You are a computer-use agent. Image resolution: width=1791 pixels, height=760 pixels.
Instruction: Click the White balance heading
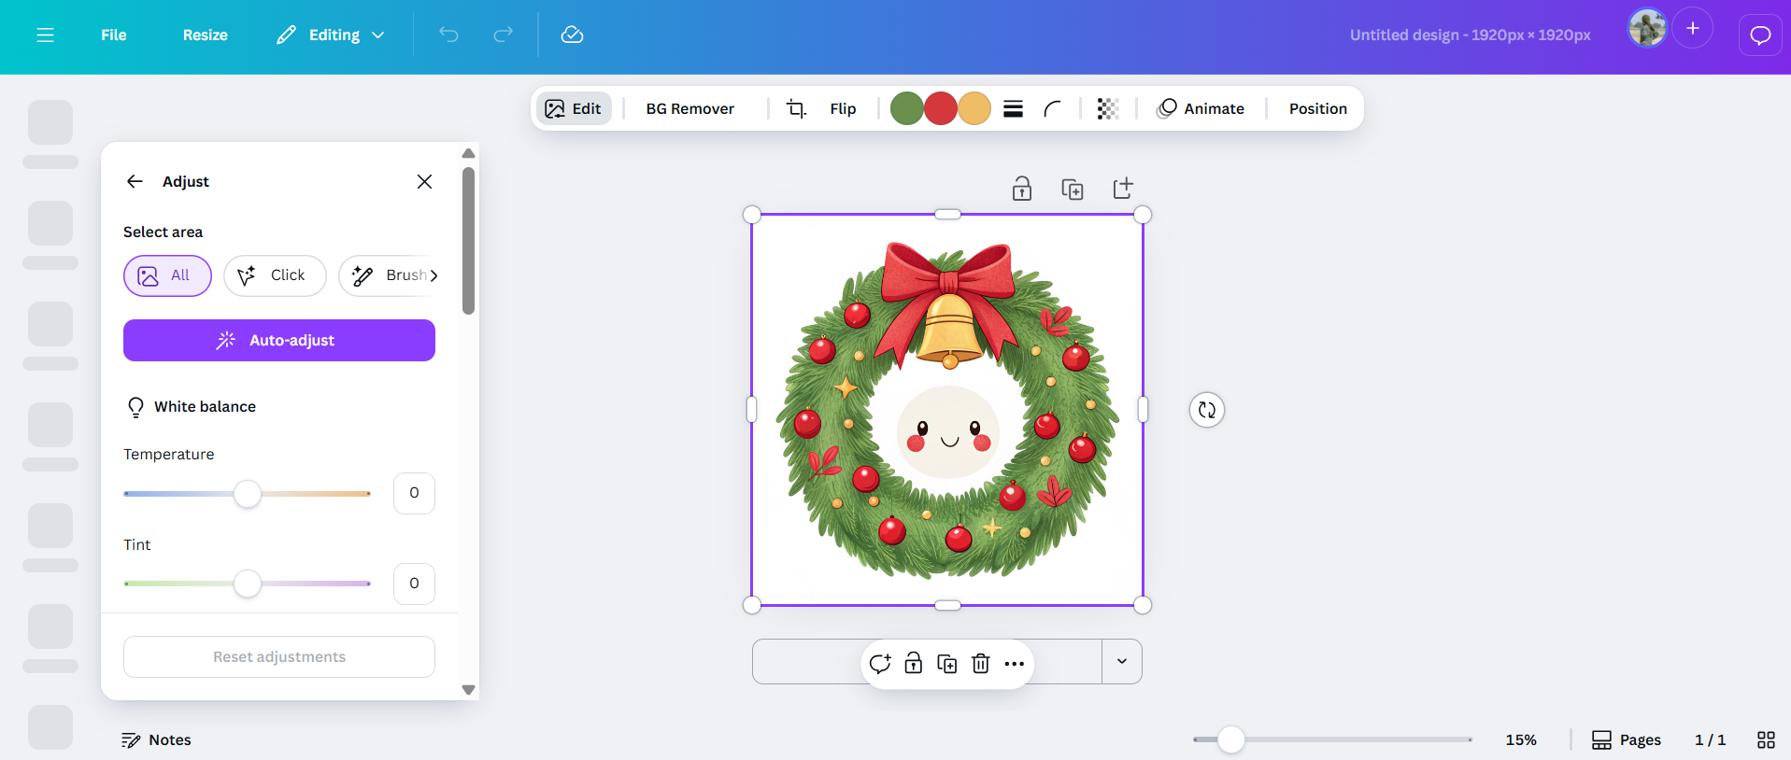(205, 407)
